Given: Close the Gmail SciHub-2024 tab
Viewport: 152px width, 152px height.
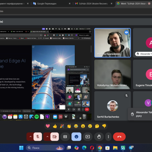Looking at the screenshot, I should click(x=111, y=3).
